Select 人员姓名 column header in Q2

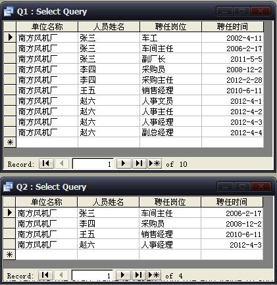click(x=108, y=202)
